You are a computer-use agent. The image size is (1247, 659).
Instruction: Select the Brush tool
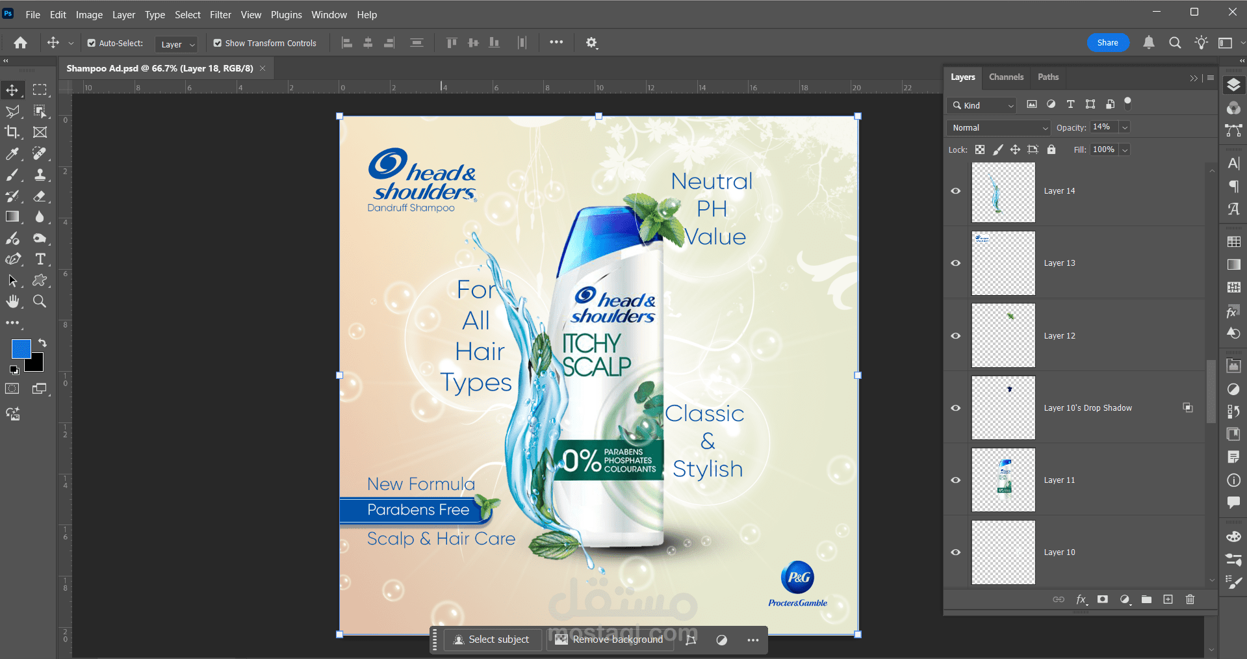pos(12,174)
